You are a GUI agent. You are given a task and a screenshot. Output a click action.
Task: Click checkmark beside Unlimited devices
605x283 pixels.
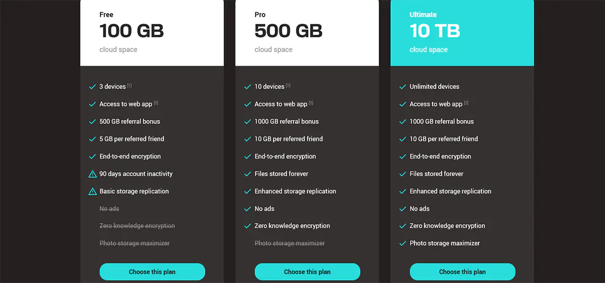pyautogui.click(x=402, y=87)
